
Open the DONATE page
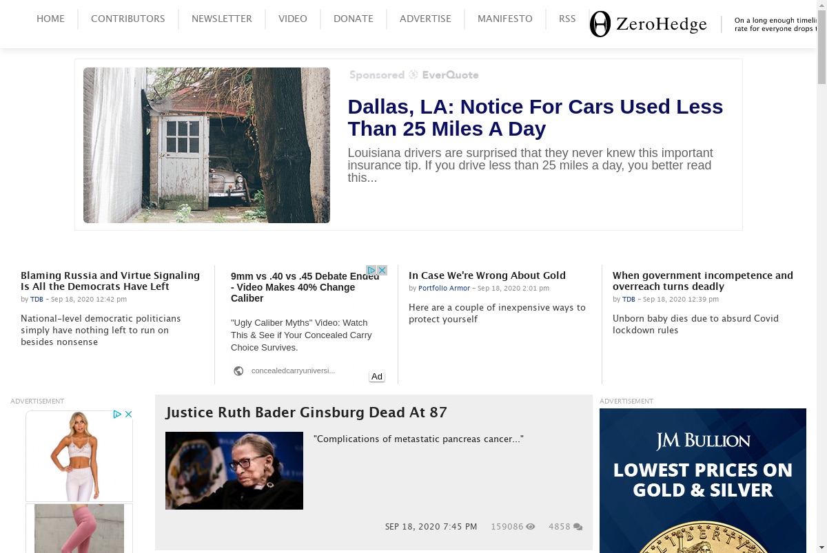click(354, 19)
